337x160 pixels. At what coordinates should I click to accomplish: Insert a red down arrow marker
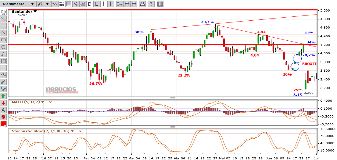(3, 103)
